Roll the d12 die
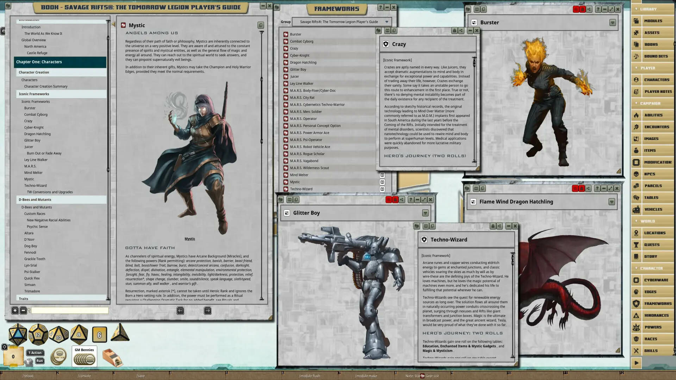Viewport: 676px width, 380px height. point(38,334)
